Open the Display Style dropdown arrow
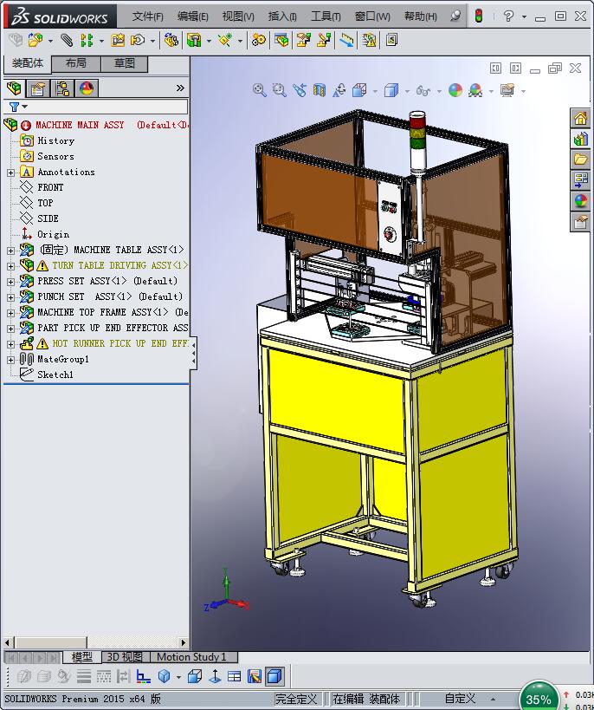This screenshot has height=710, width=594. click(407, 91)
